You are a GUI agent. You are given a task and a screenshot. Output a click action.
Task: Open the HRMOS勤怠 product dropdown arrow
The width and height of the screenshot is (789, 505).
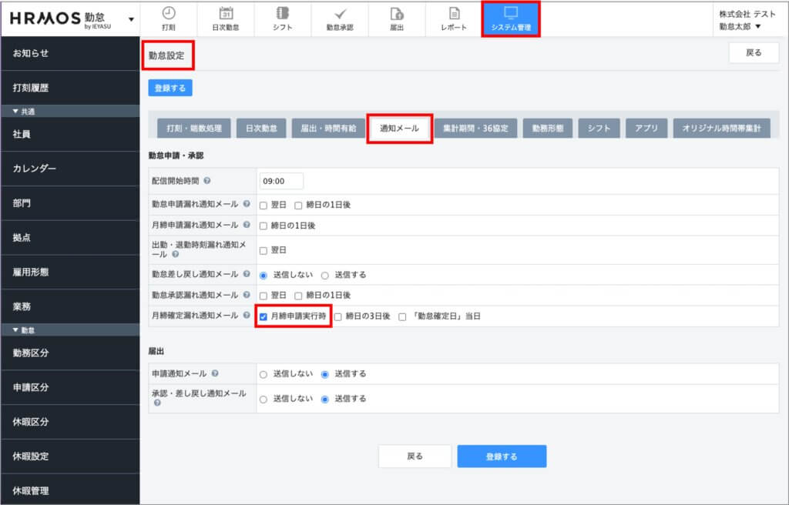click(x=131, y=19)
